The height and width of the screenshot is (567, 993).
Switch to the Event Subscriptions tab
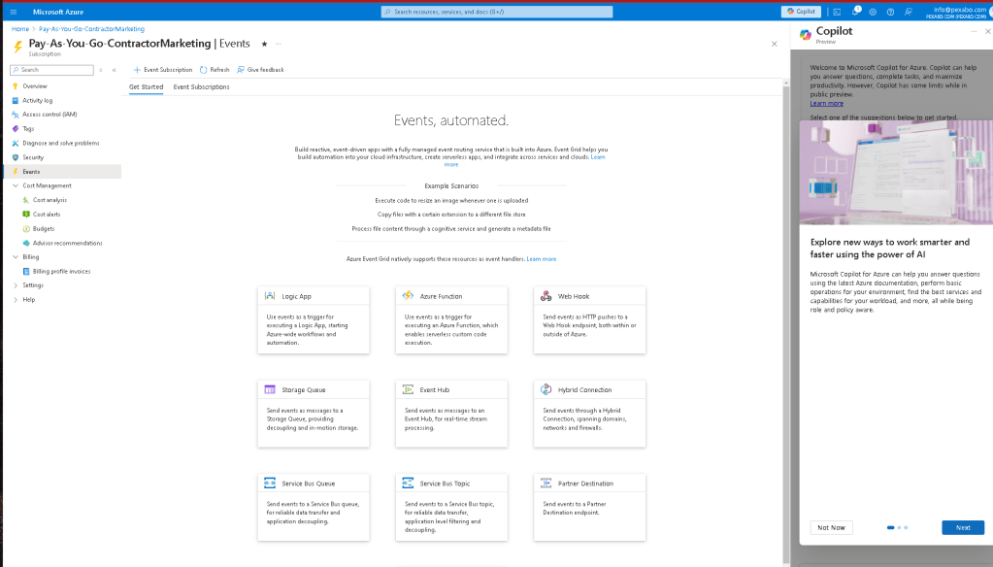pyautogui.click(x=201, y=86)
